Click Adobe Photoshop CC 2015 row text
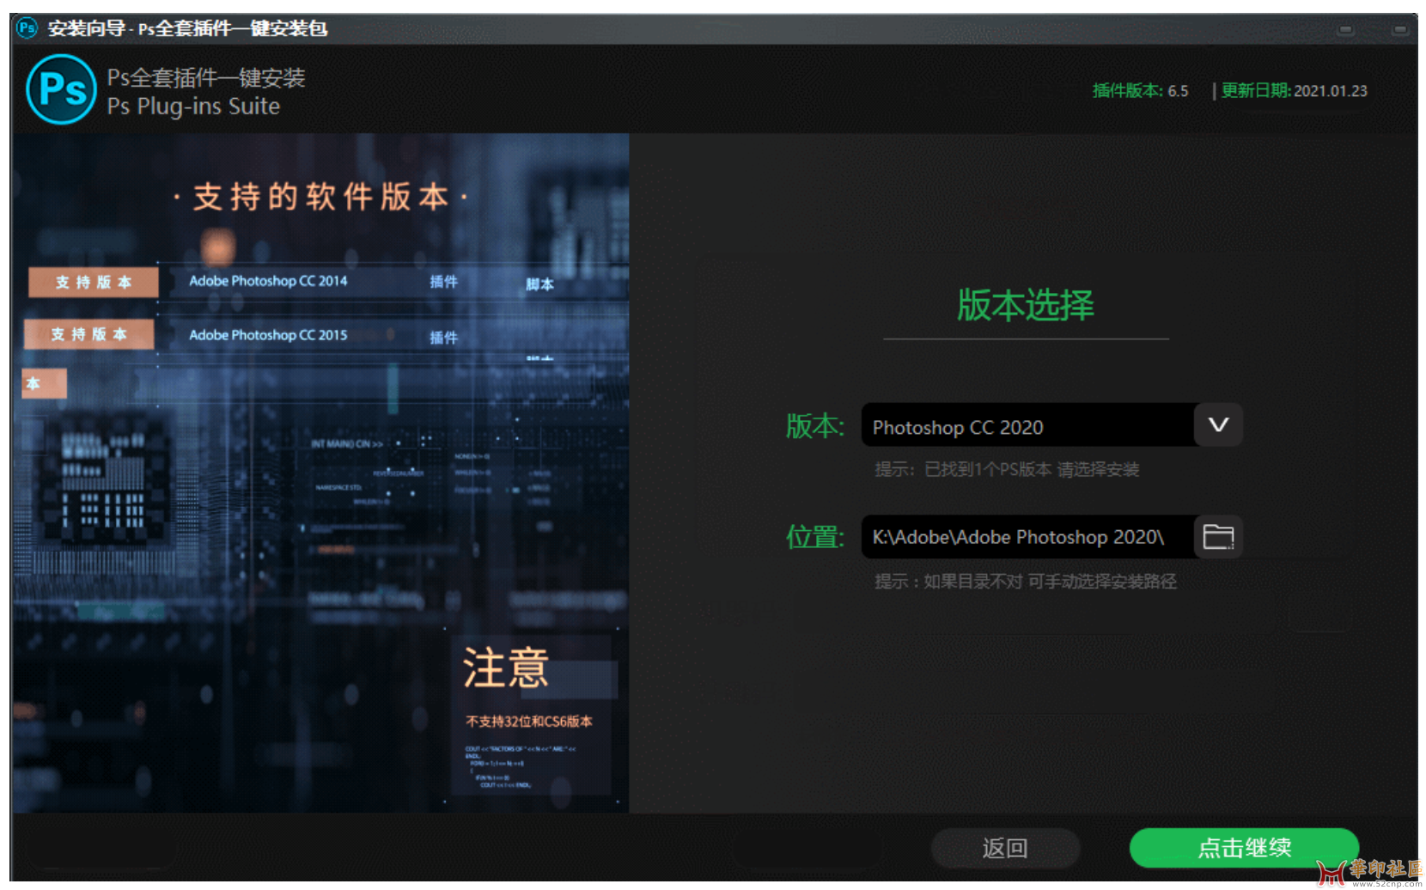1426x890 pixels. click(268, 335)
